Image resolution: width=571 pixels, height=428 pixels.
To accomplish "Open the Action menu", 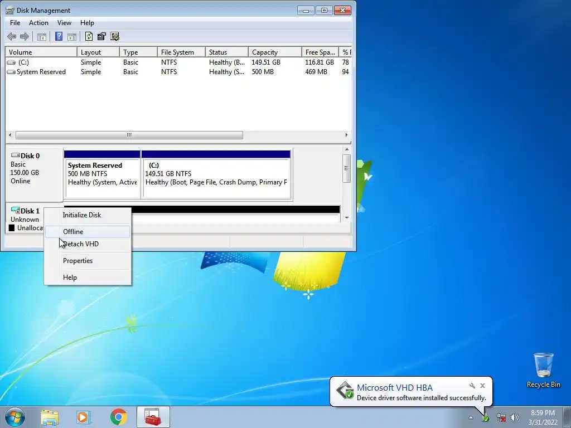I will pyautogui.click(x=38, y=22).
